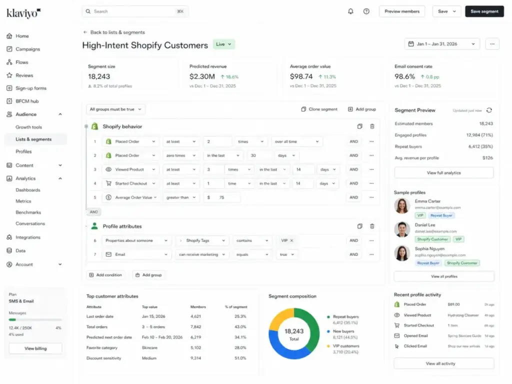Open the can receive marketing dropdown
Viewport: 512px width, 384px height.
[x=202, y=254]
